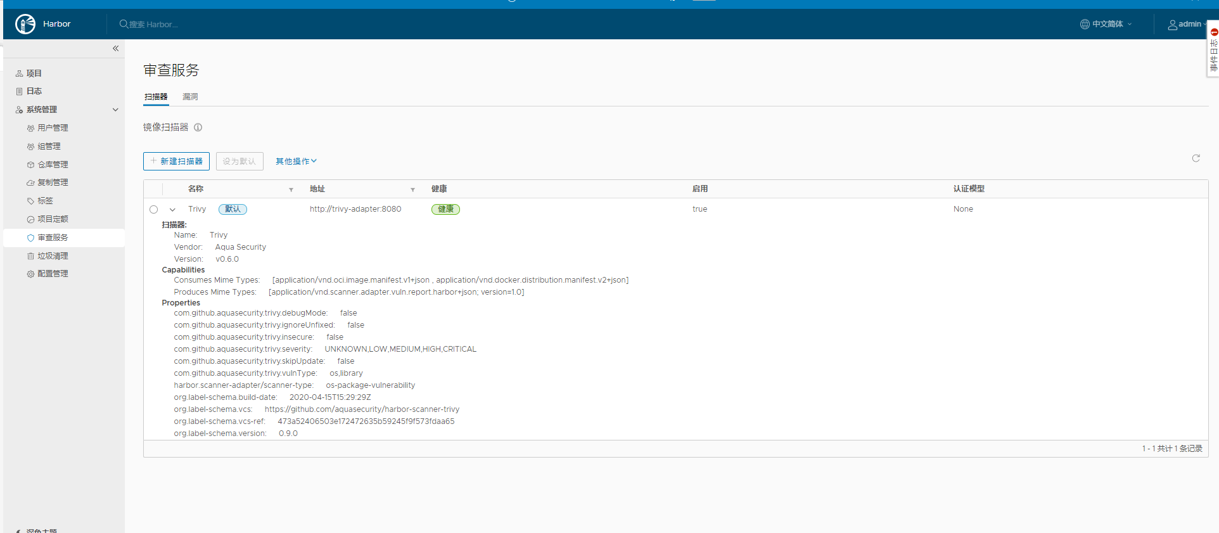Click the v0.6.0 version value

pyautogui.click(x=227, y=259)
